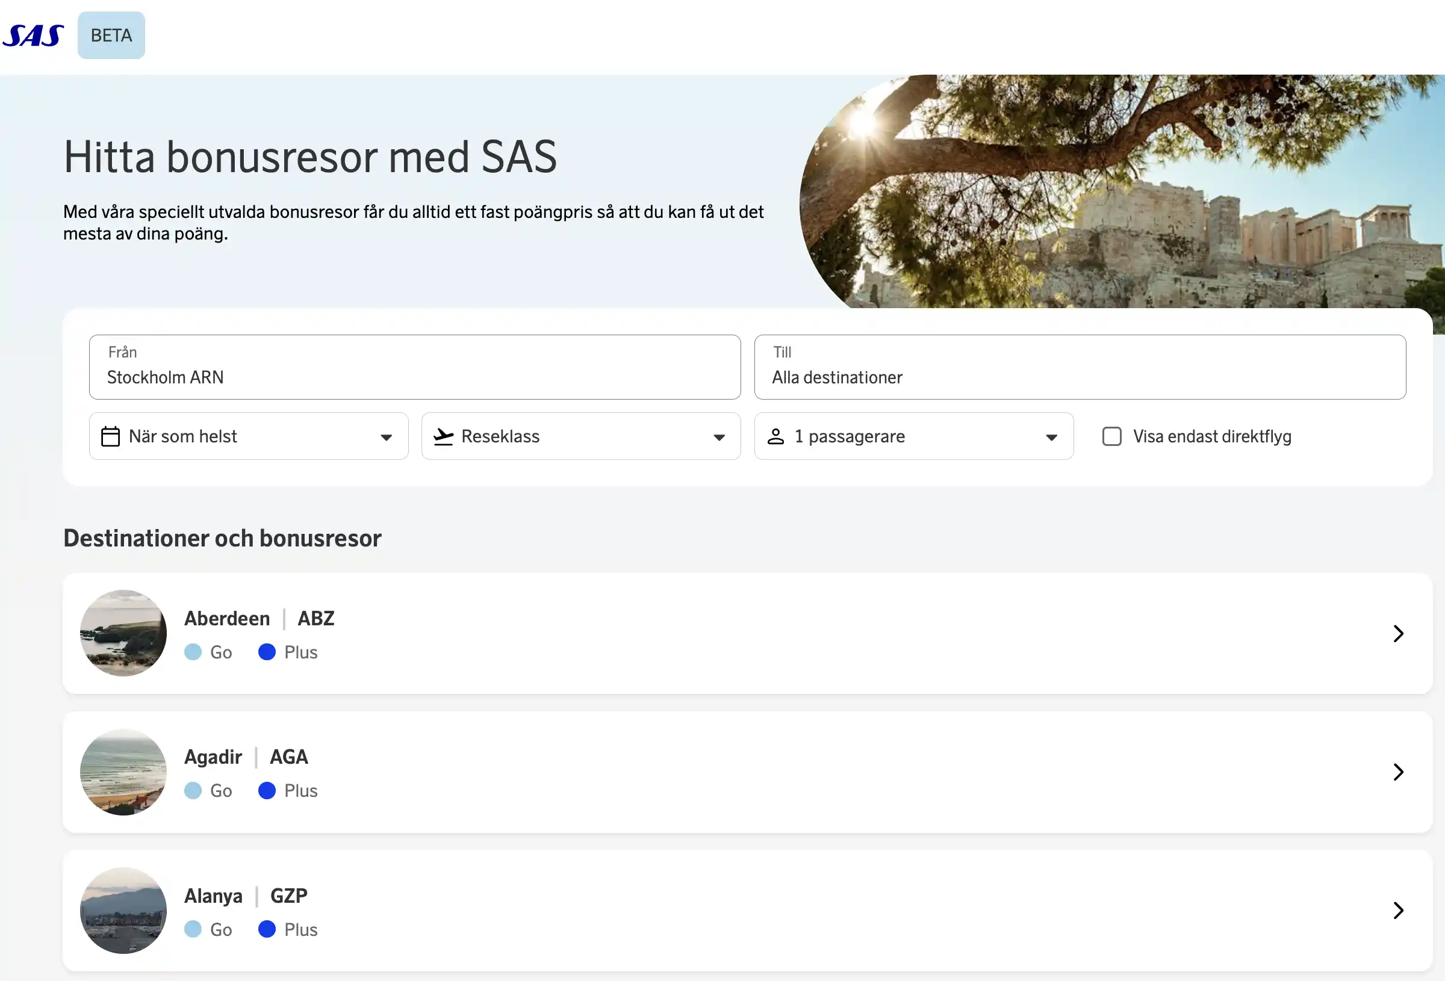Viewport: 1445px width, 981px height.
Task: Expand the Agadir row chevron
Action: (1399, 772)
